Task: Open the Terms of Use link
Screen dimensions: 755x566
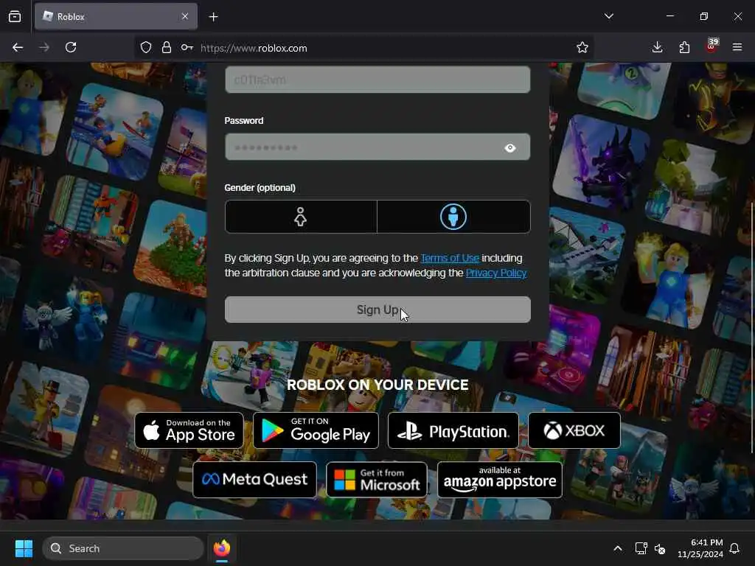Action: click(450, 259)
